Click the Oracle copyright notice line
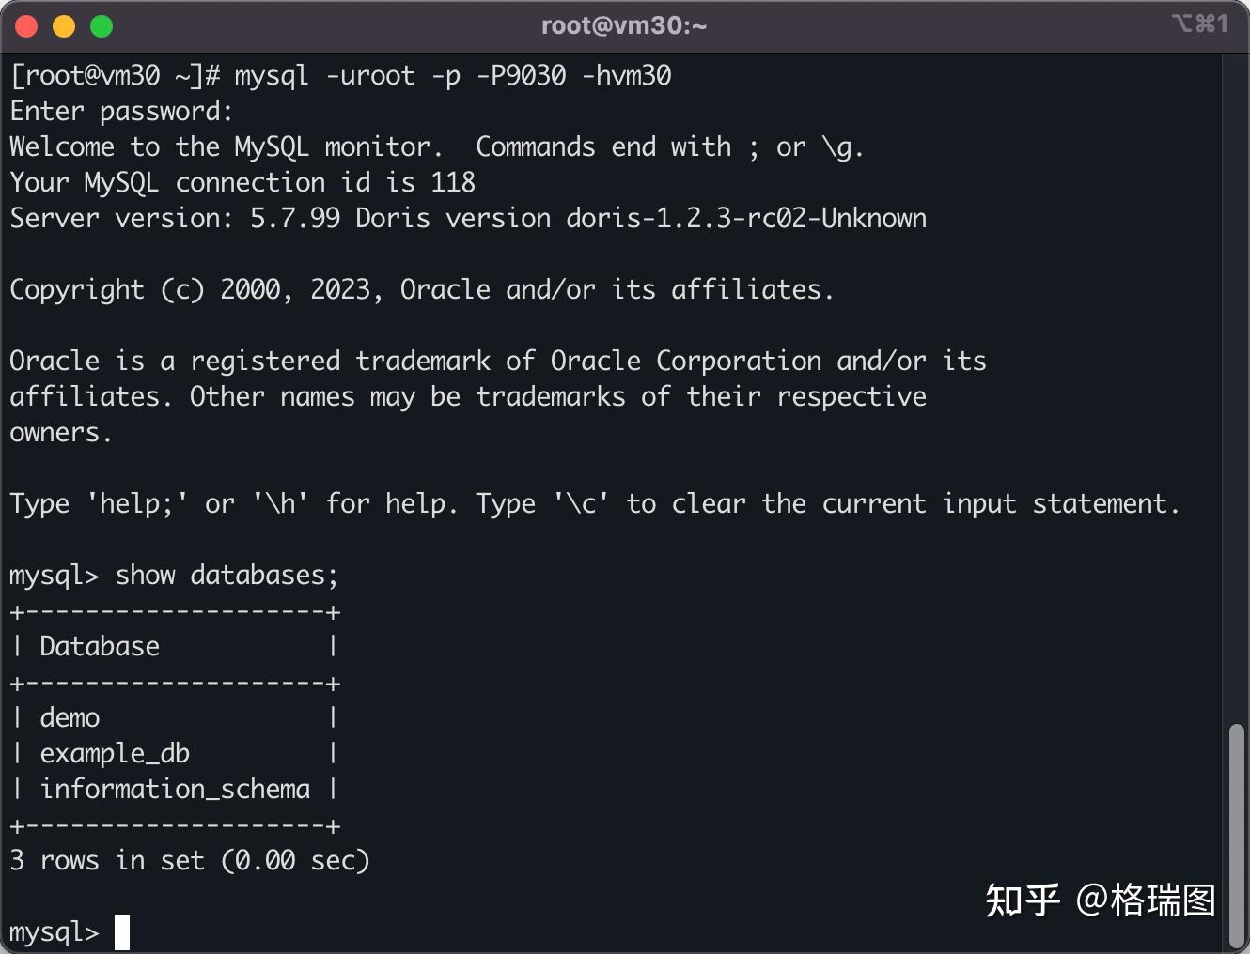The height and width of the screenshot is (954, 1250). 421,289
